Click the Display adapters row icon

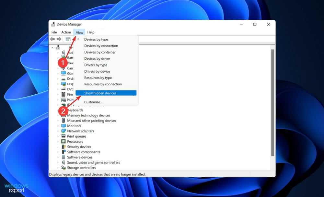tap(64, 84)
